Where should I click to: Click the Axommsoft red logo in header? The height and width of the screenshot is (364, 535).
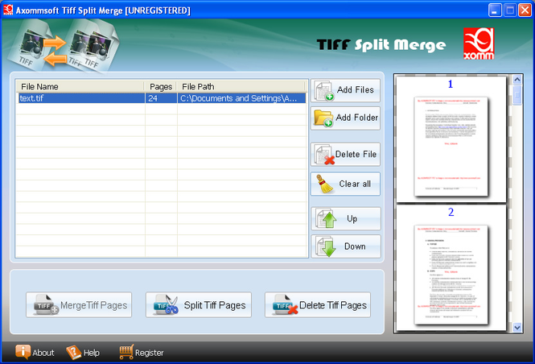(x=479, y=43)
